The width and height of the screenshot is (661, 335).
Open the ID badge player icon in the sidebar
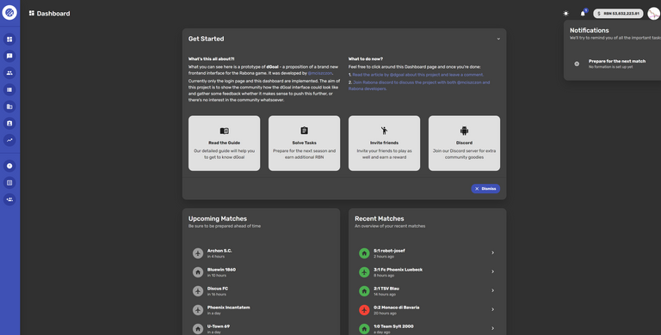(9, 124)
